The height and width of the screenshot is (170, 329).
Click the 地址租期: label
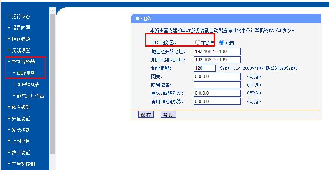(x=161, y=68)
